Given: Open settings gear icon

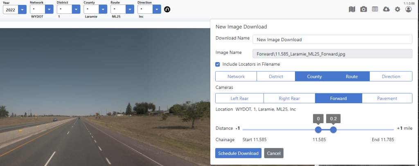Looking at the screenshot, I should point(397,9).
